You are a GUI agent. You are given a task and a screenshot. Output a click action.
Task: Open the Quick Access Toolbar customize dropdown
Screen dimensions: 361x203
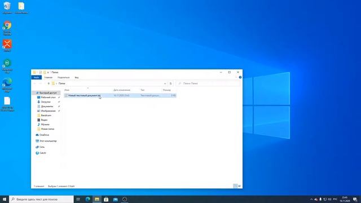pos(48,73)
